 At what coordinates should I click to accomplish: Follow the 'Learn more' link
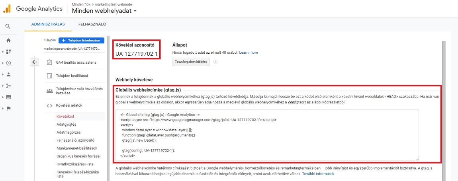(x=249, y=53)
